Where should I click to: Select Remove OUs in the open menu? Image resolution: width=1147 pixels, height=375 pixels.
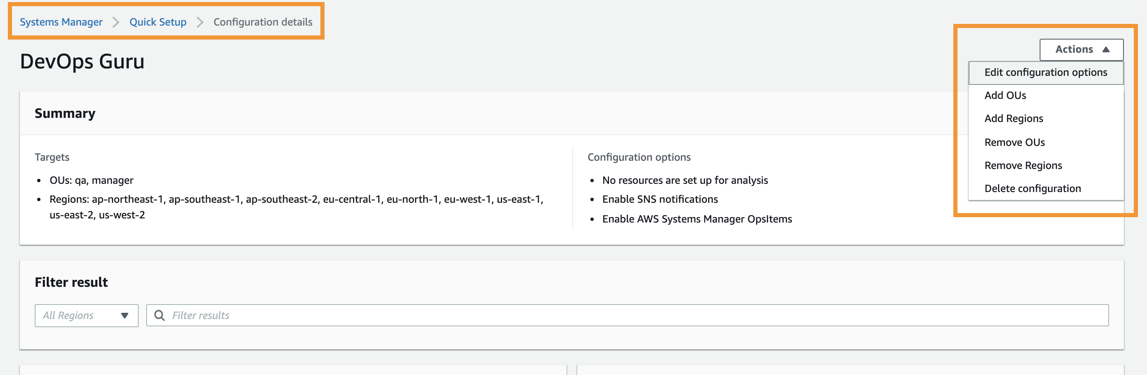[1015, 142]
